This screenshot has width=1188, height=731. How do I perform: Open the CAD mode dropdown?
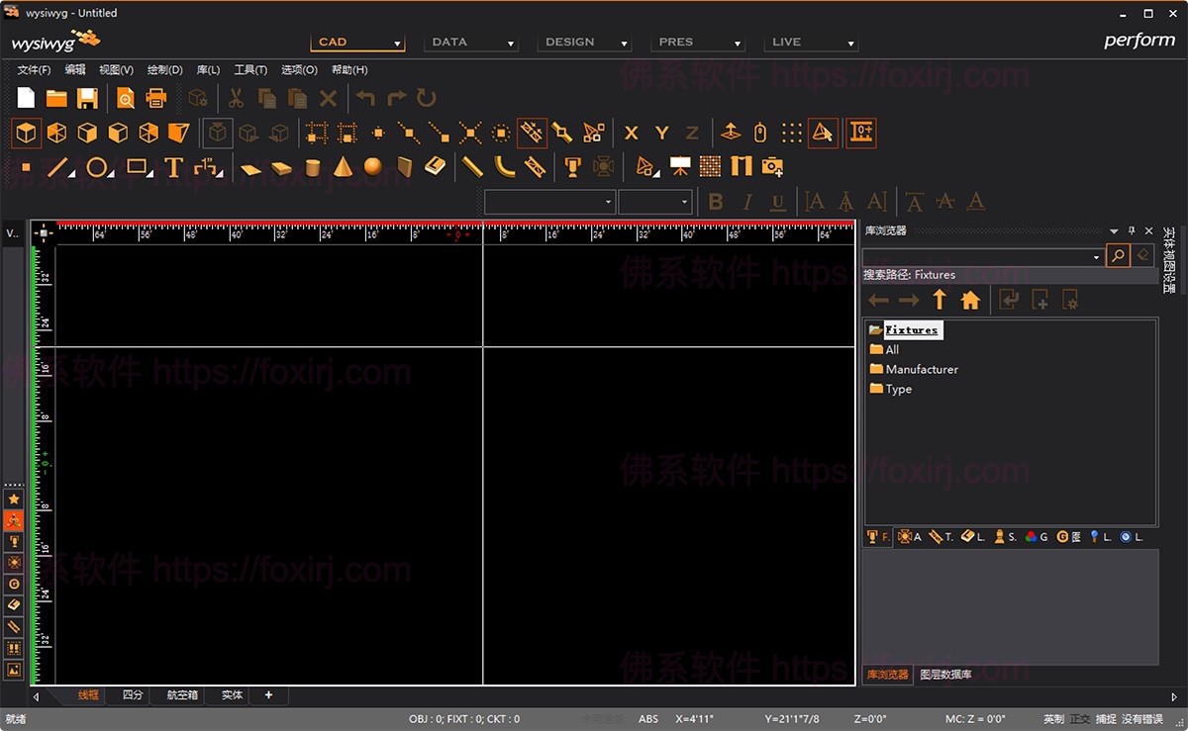click(397, 44)
